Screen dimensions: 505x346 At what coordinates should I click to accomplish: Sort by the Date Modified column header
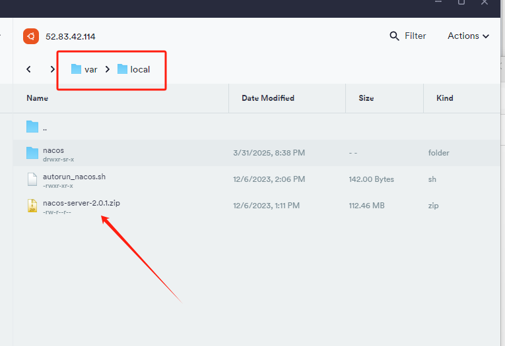click(x=268, y=98)
